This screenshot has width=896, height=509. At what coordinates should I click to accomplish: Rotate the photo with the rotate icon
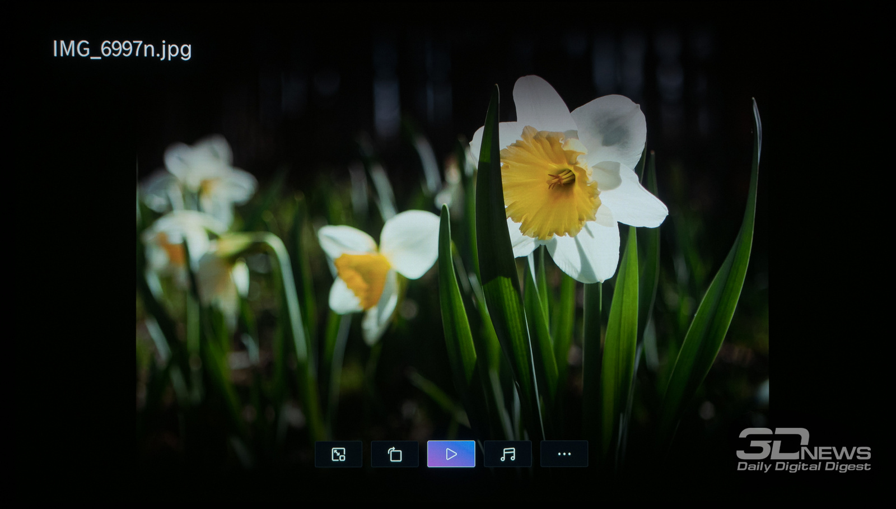coord(395,454)
